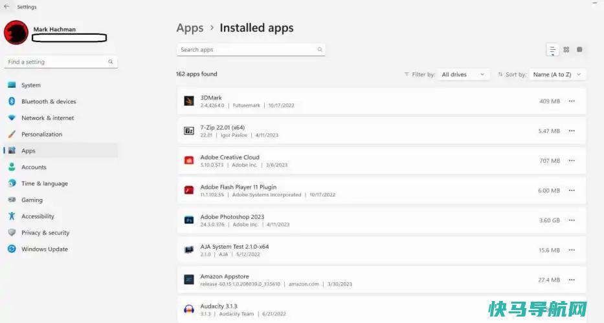
Task: Open Bluetooth & devices settings
Action: point(60,101)
